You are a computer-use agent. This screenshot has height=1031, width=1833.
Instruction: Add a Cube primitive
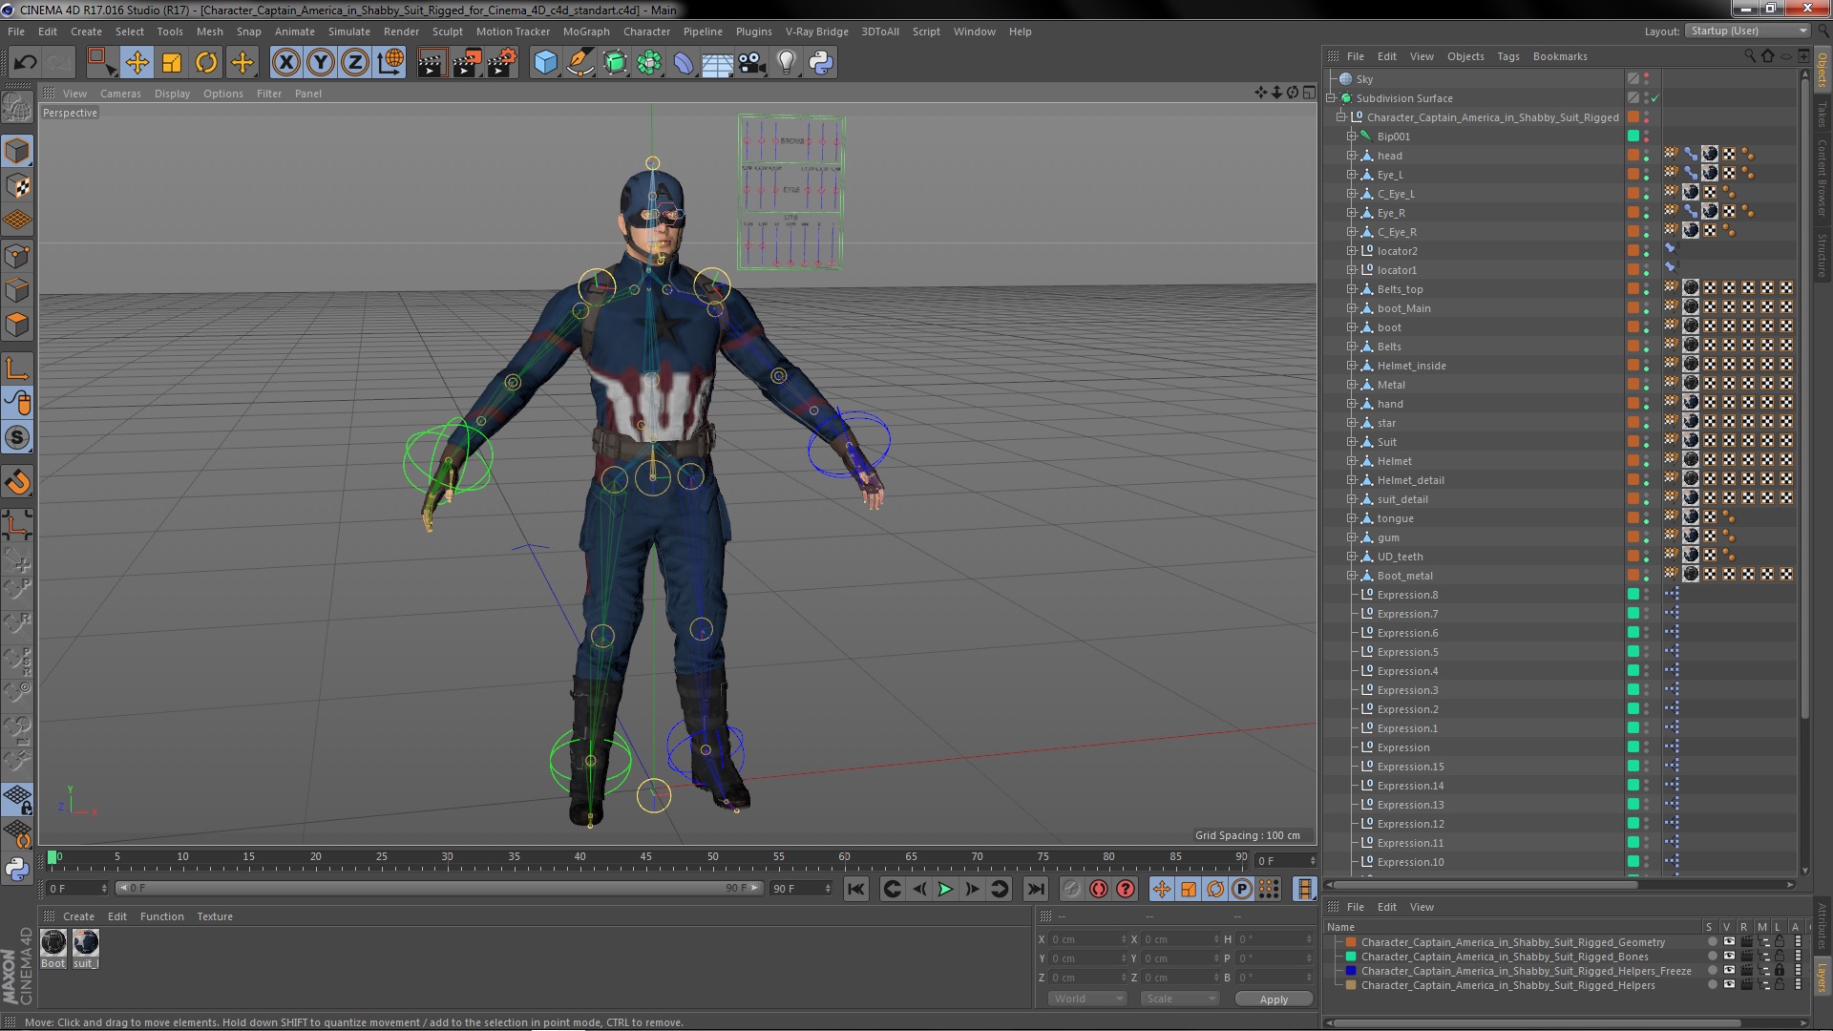tap(545, 63)
